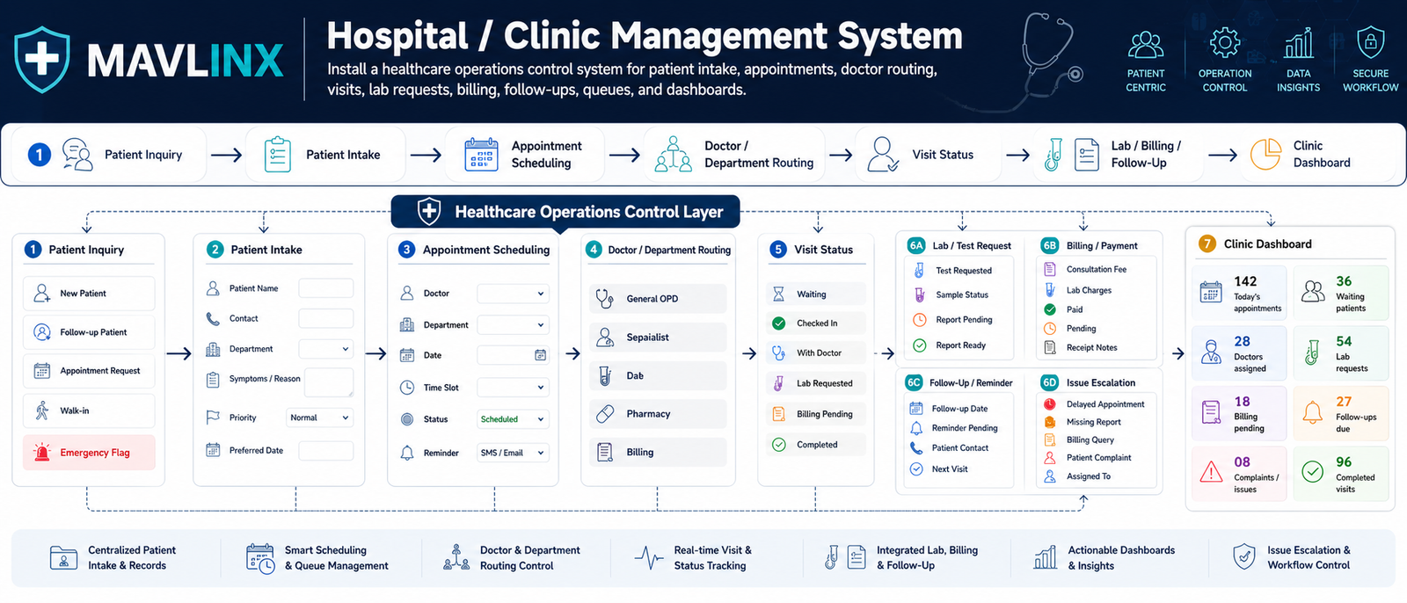Click the New Patient button
This screenshot has width=1407, height=603.
point(89,294)
